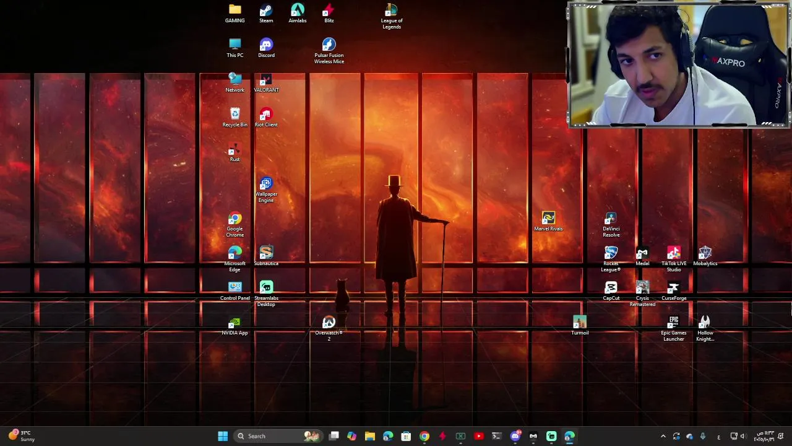
Task: Open Discord desktop shortcut
Action: [x=266, y=48]
